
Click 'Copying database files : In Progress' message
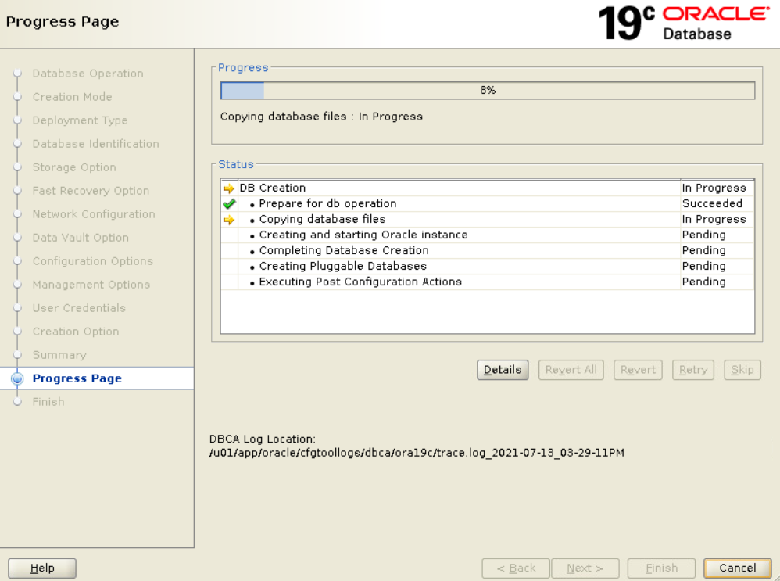pos(321,117)
